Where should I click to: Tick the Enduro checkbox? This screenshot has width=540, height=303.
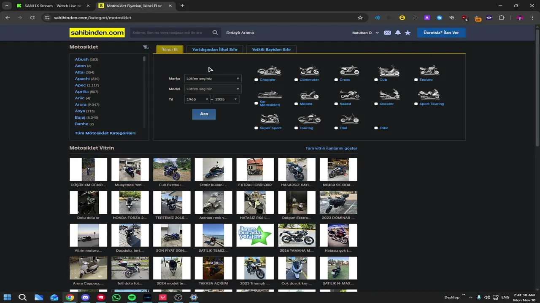click(x=416, y=80)
